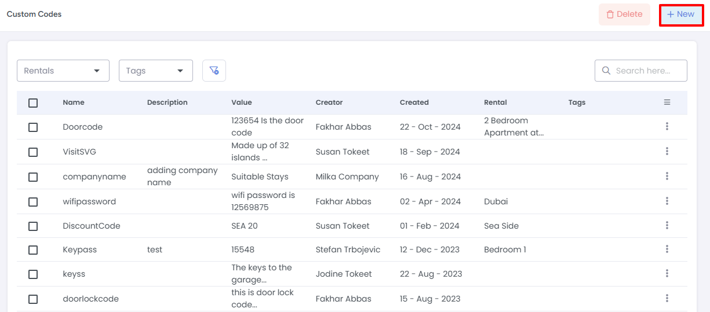Focus the Search here input field
Viewport: 710px width, 312px height.
(x=647, y=71)
